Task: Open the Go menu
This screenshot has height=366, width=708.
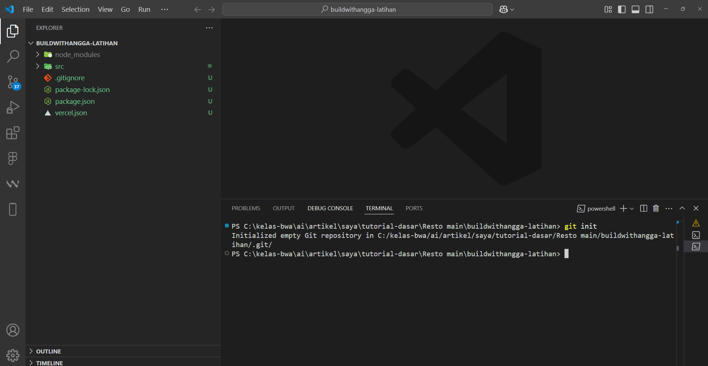Action: 125,10
